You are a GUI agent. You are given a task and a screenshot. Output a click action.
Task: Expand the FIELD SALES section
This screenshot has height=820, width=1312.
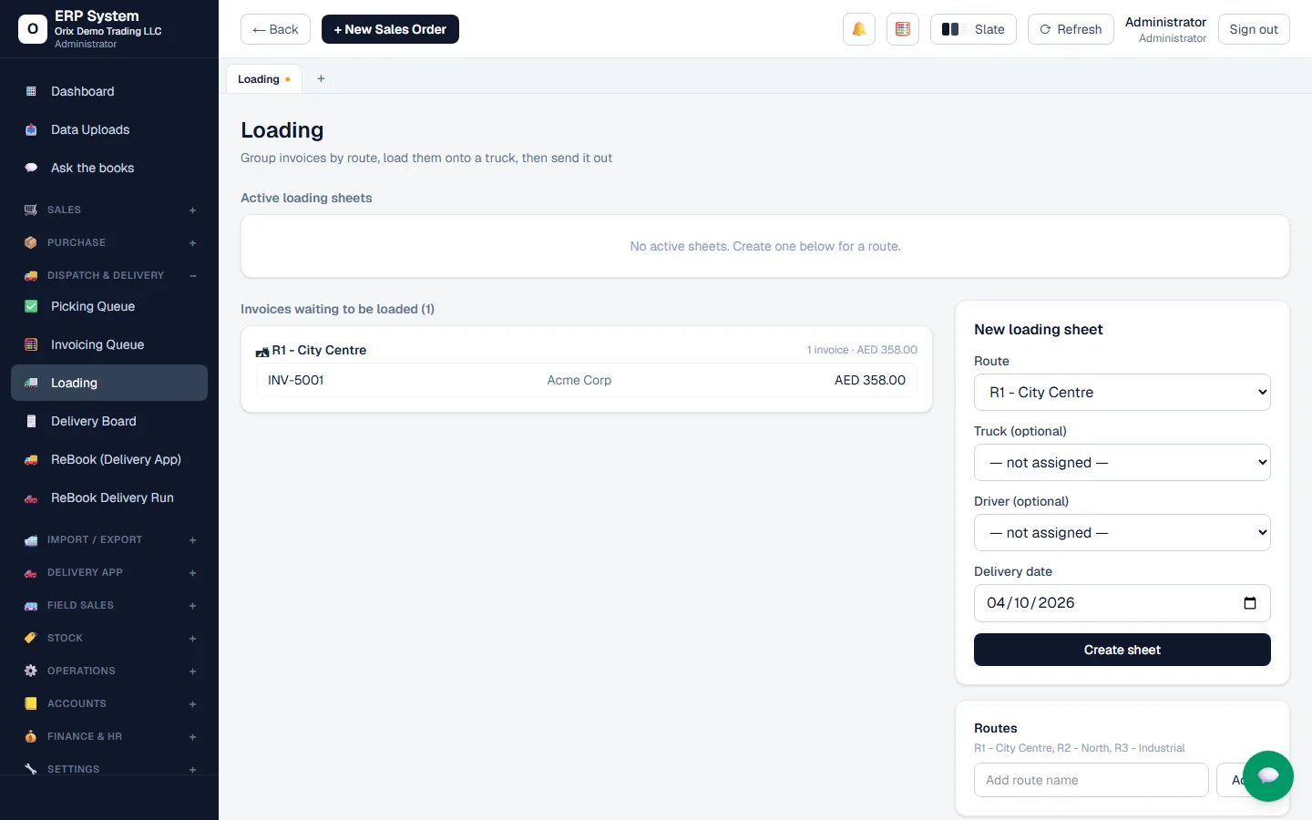click(109, 605)
